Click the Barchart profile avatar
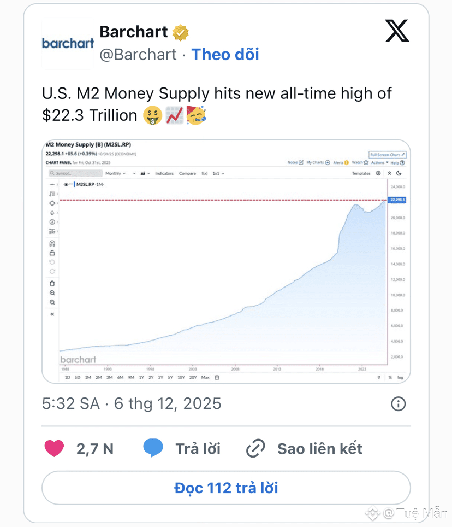 (x=68, y=43)
